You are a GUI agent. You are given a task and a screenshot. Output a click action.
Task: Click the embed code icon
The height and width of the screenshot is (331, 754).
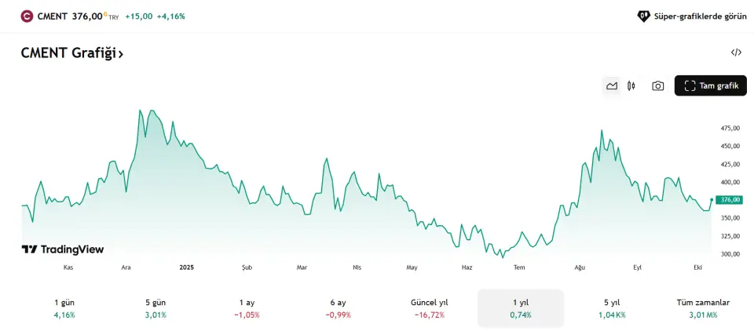pyautogui.click(x=736, y=53)
